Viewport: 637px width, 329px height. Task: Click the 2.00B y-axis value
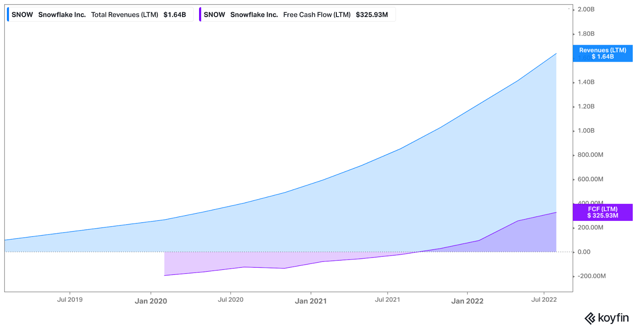pyautogui.click(x=586, y=9)
